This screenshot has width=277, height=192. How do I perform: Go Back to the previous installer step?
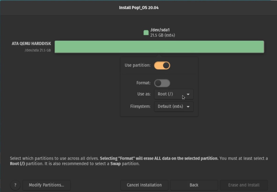pos(194,185)
